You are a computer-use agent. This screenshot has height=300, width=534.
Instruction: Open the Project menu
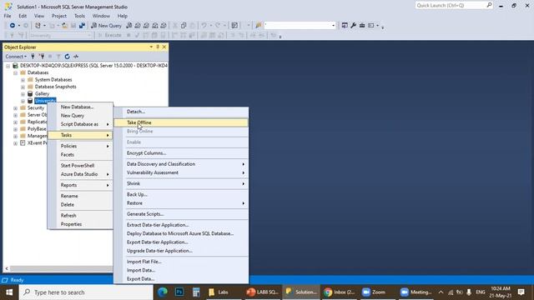coord(59,16)
